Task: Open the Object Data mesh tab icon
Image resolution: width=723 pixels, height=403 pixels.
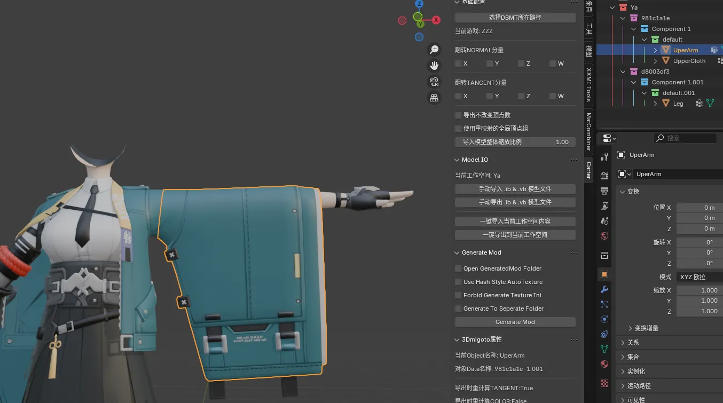Action: [x=604, y=349]
